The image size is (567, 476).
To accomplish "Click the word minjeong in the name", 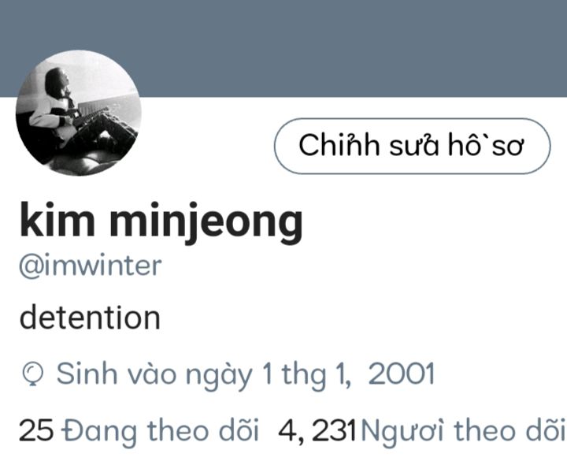I will [206, 221].
